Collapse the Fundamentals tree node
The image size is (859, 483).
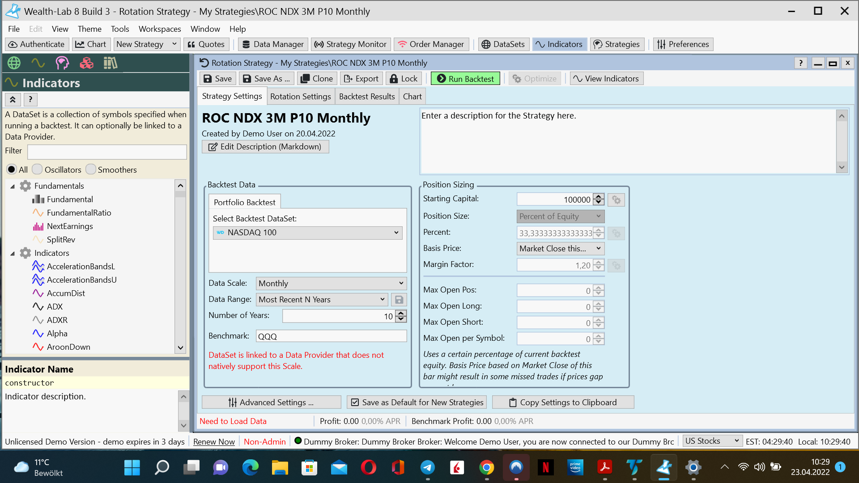click(13, 186)
